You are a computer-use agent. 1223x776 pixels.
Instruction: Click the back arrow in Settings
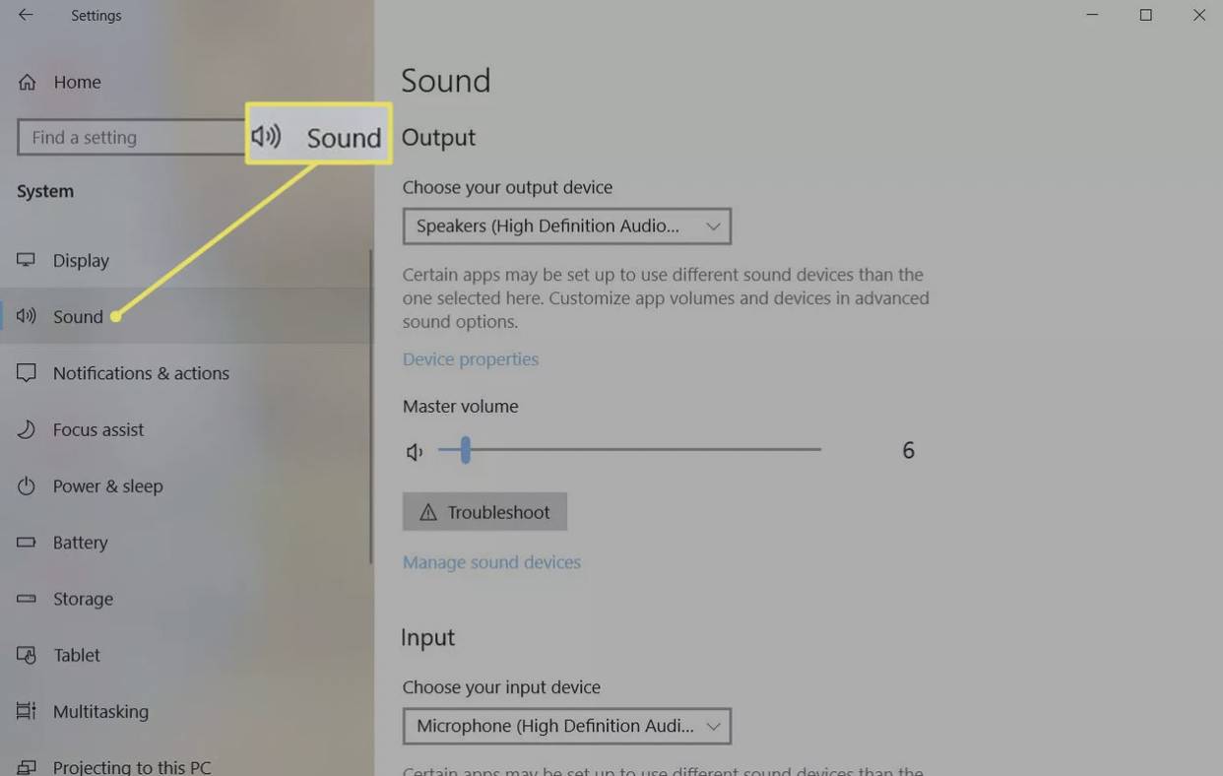[x=26, y=16]
